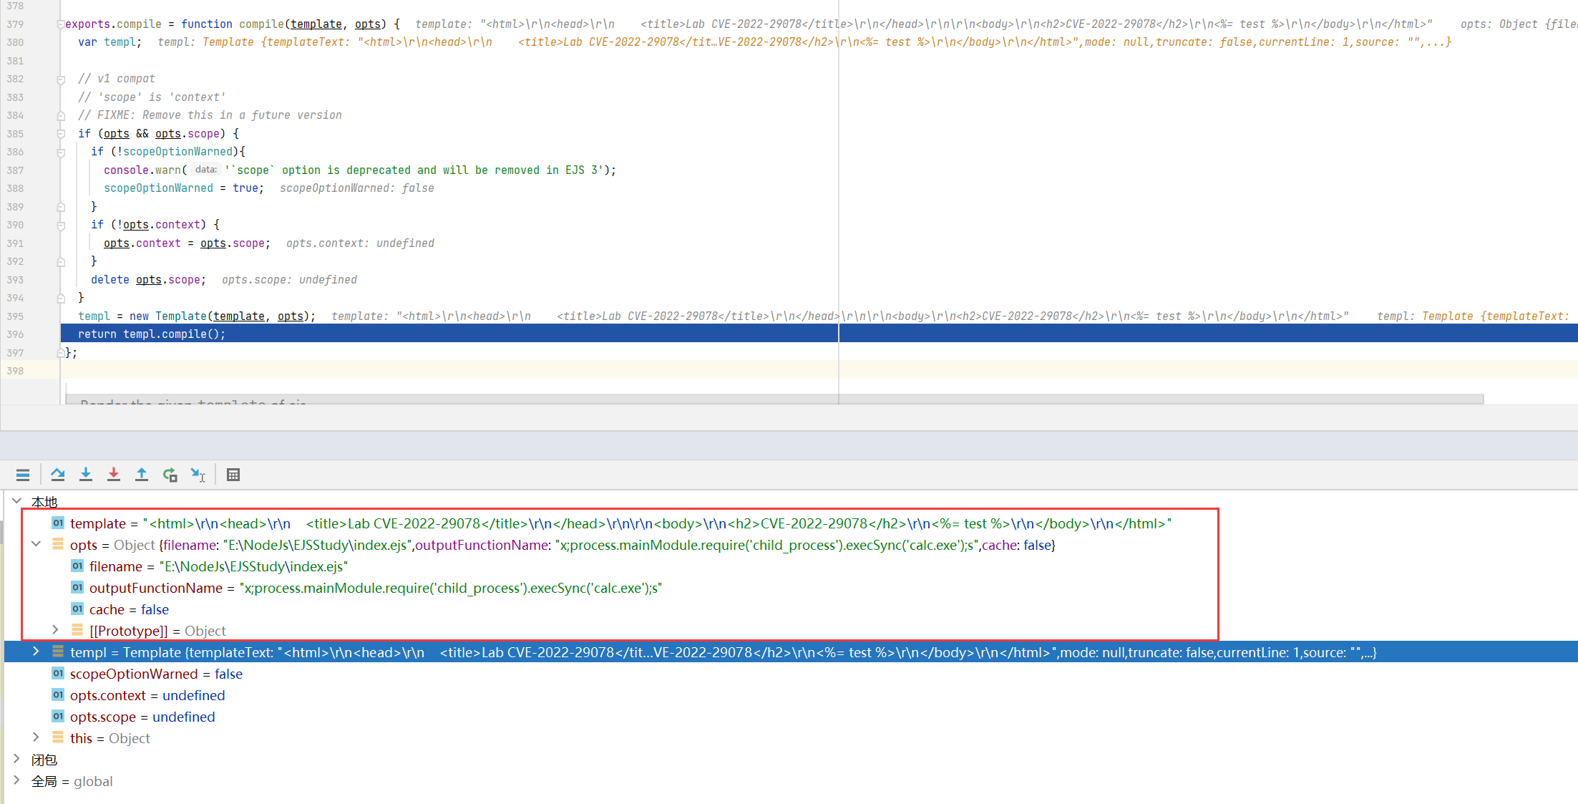Click the Step Over debugger icon
Viewport: 1578px width, 804px height.
point(58,475)
